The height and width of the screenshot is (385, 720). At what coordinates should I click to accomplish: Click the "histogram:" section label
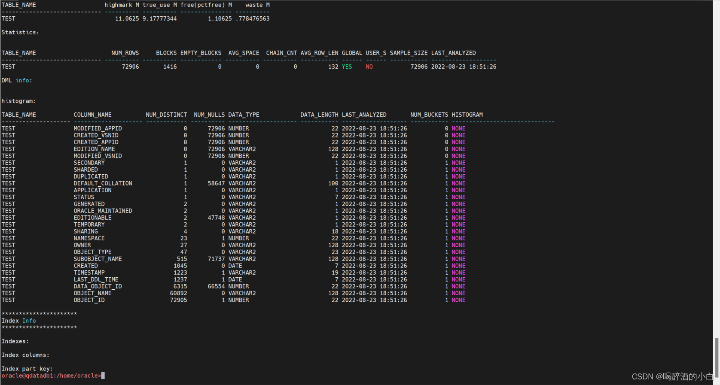pyautogui.click(x=18, y=101)
